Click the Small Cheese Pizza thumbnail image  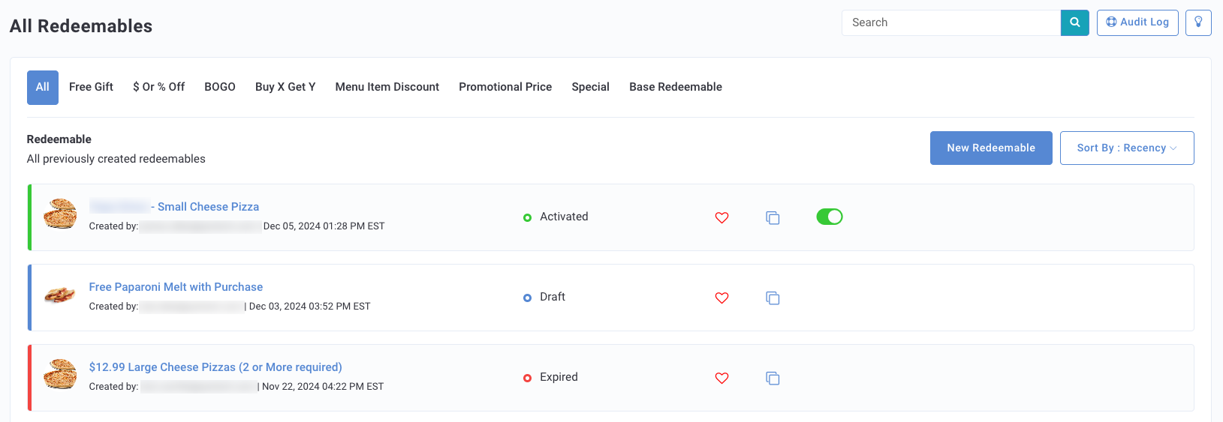(x=60, y=214)
